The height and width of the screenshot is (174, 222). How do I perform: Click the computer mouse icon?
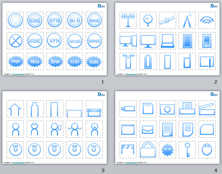click(206, 149)
